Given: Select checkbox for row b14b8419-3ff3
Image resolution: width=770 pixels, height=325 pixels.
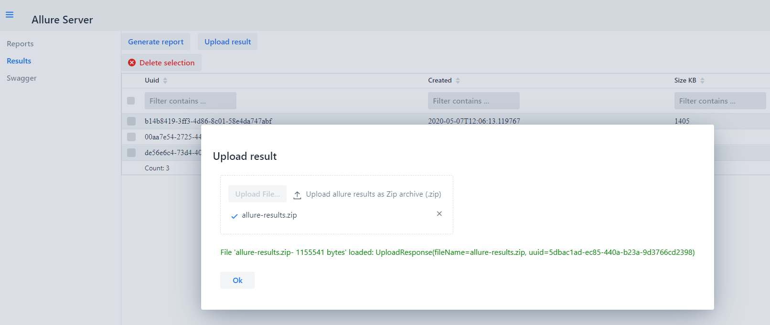Looking at the screenshot, I should (131, 121).
